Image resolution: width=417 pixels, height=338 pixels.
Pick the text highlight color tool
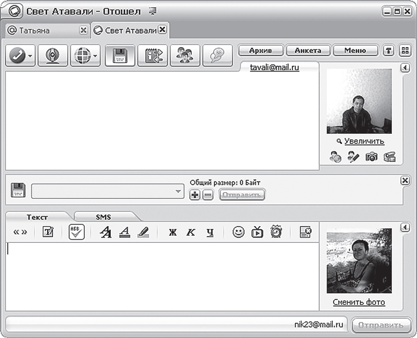coord(144,233)
